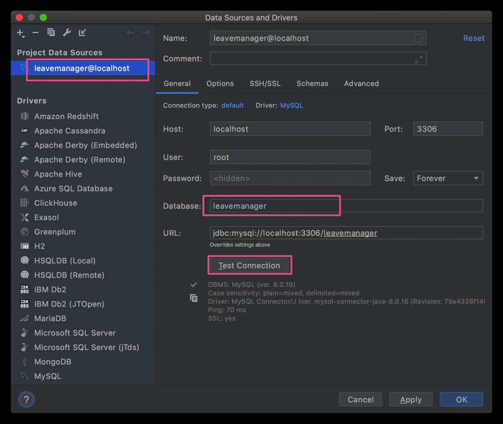Click the duplicate data source icon

pos(51,33)
